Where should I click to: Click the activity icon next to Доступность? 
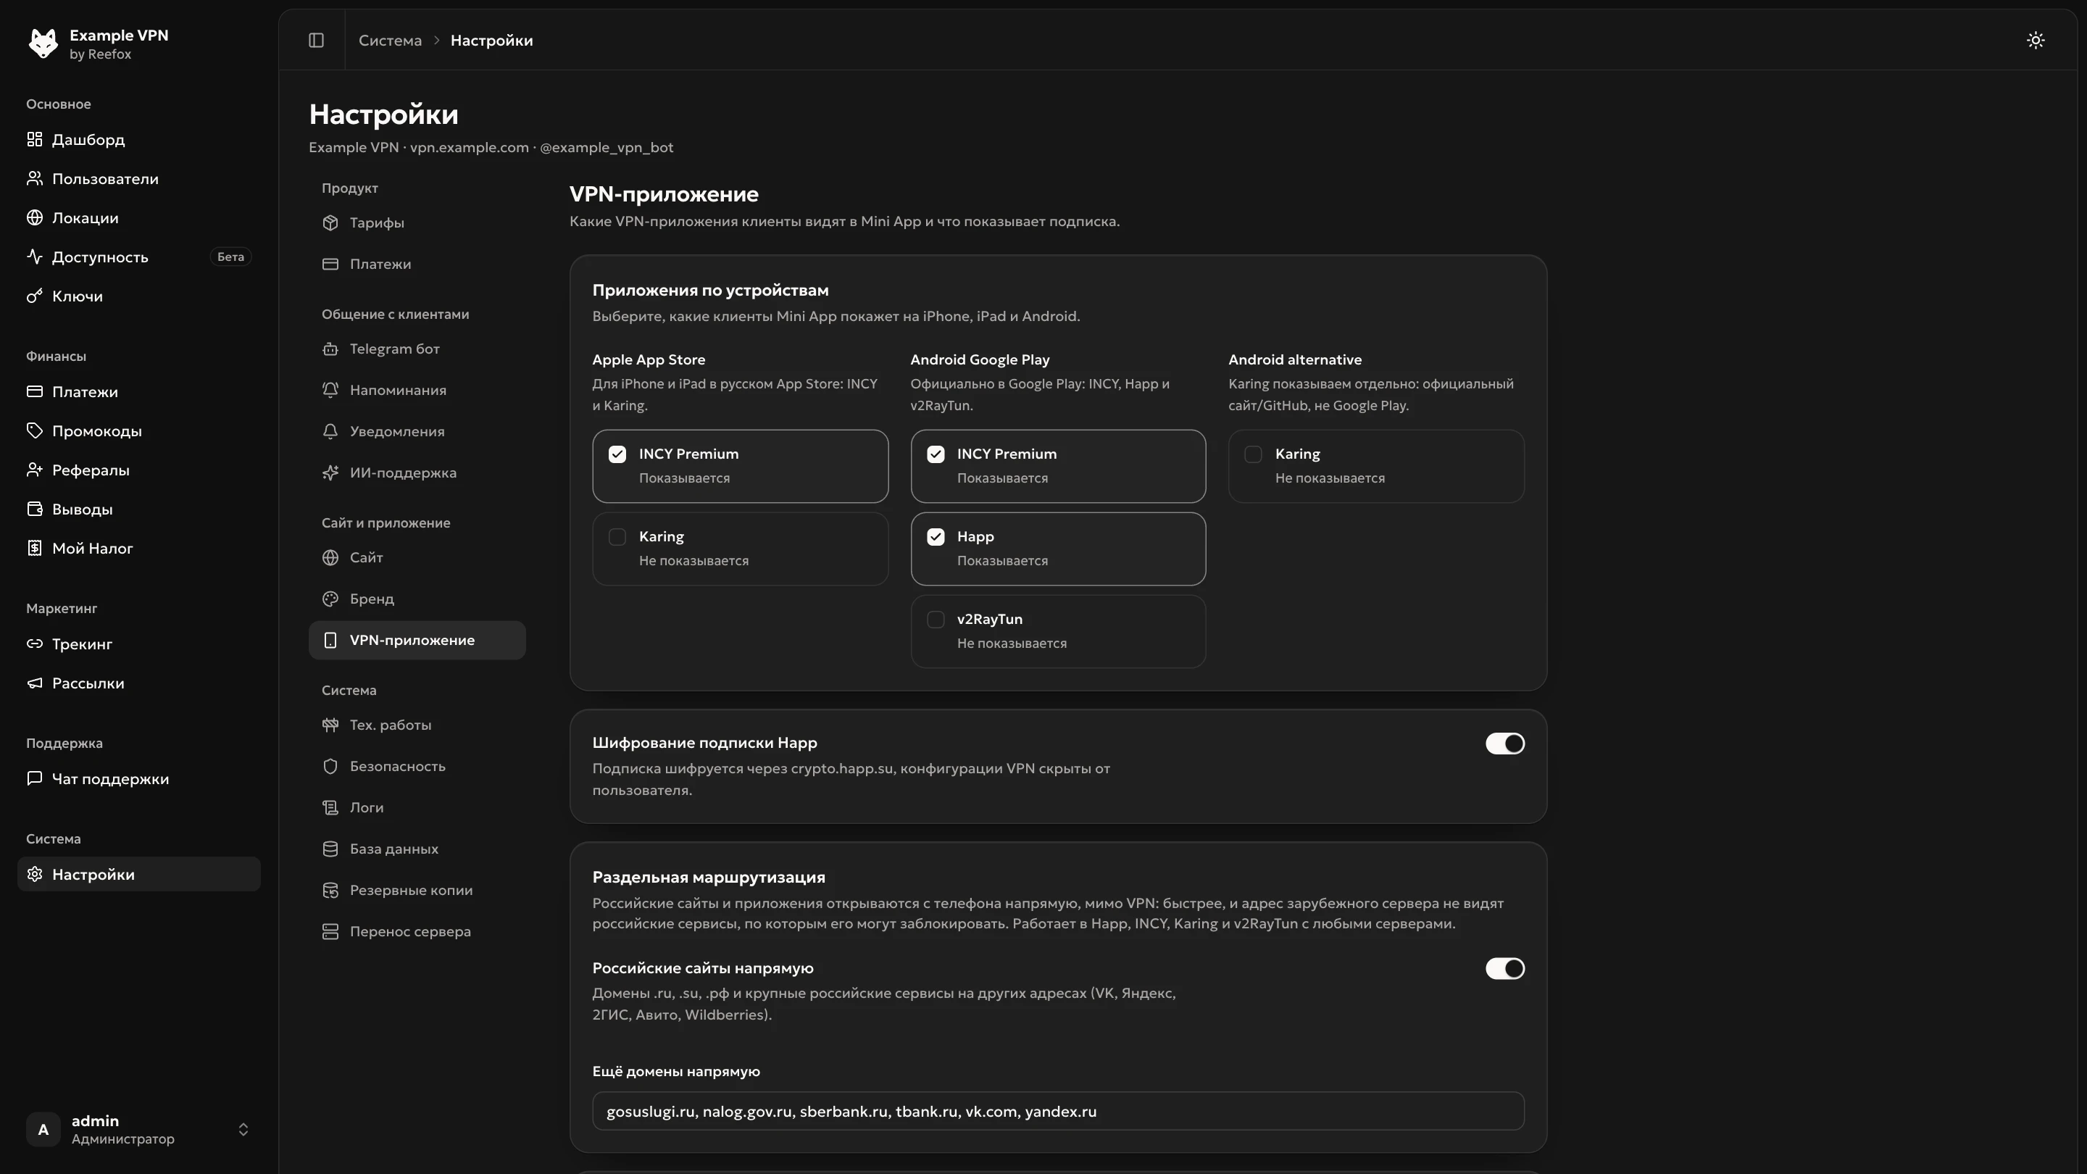pyautogui.click(x=34, y=257)
